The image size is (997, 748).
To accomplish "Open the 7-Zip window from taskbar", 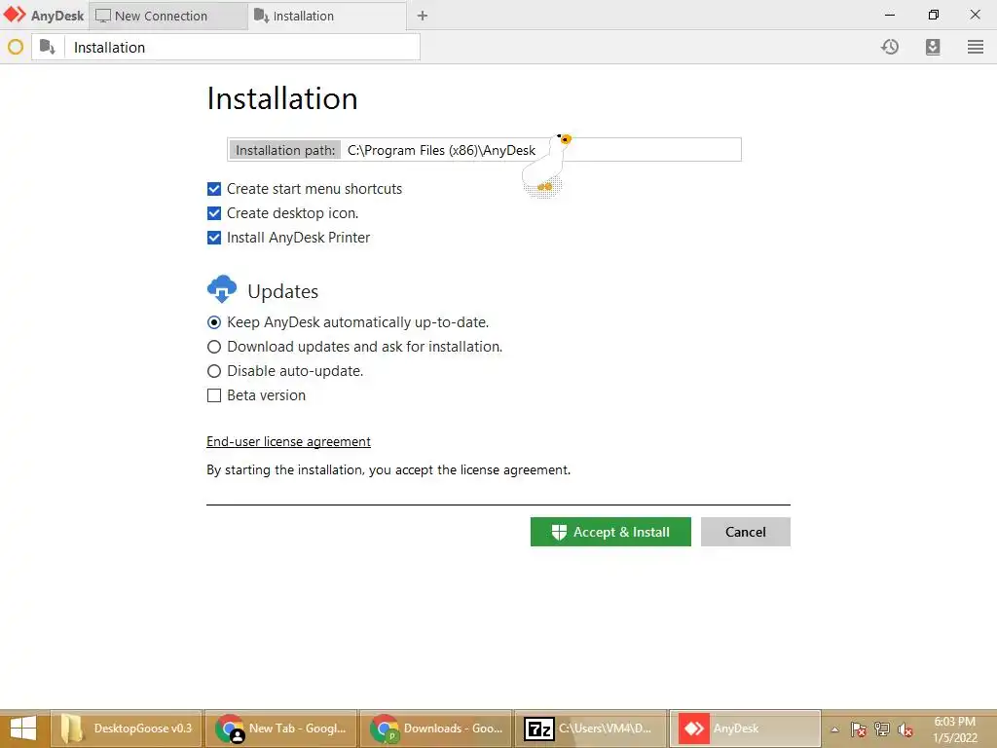I will pyautogui.click(x=590, y=729).
